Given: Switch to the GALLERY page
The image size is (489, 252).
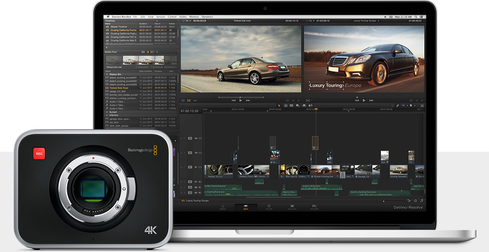Looking at the screenshot, I should pyautogui.click(x=292, y=207).
